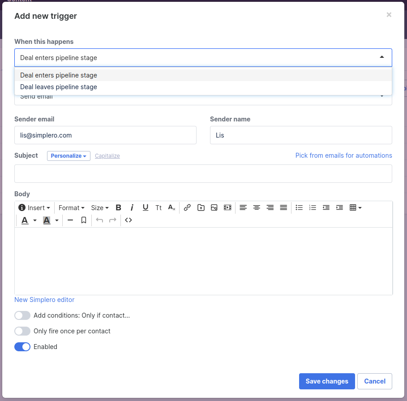Screen dimensions: 407x401
Task: Focus the Sender email field
Action: 105,135
